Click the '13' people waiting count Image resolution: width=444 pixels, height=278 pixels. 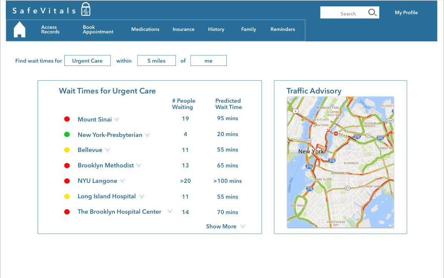point(185,165)
